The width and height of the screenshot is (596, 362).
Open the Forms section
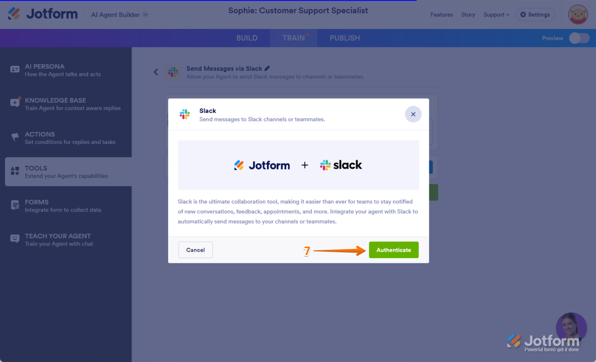tap(68, 206)
